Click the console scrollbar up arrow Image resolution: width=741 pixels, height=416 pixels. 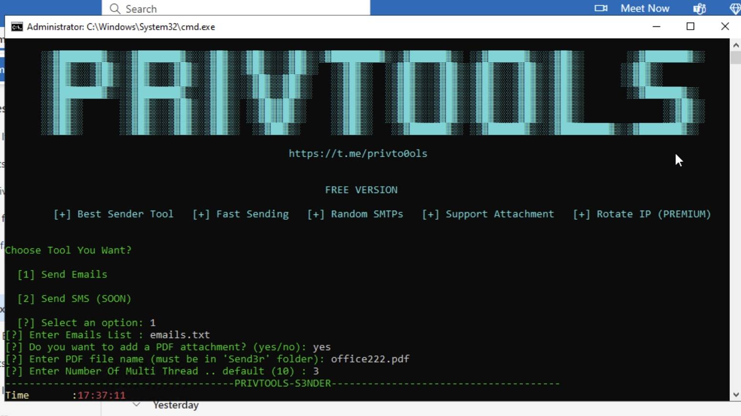click(736, 44)
